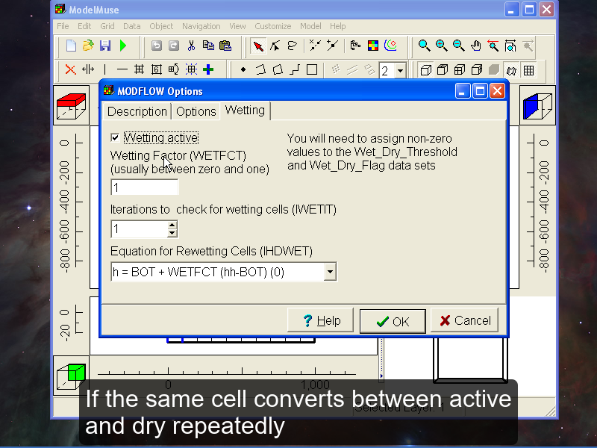Click the green plus blue cross icon
This screenshot has height=448, width=597.
(208, 69)
